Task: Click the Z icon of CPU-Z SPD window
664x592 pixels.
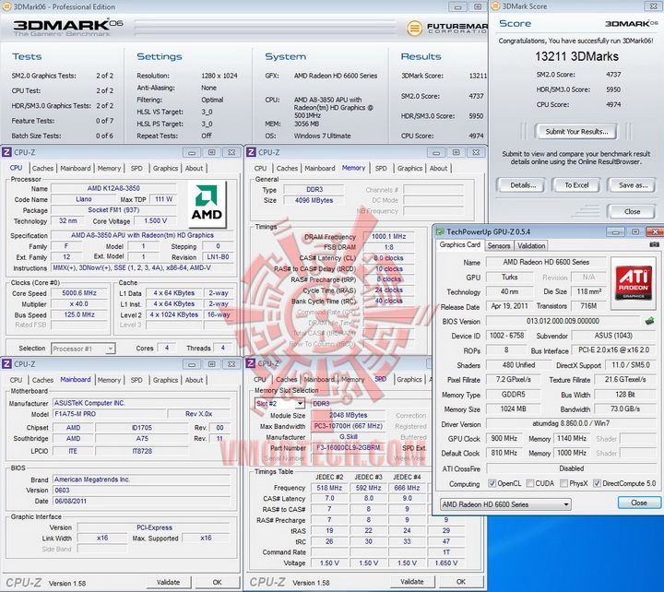Action: 251,363
